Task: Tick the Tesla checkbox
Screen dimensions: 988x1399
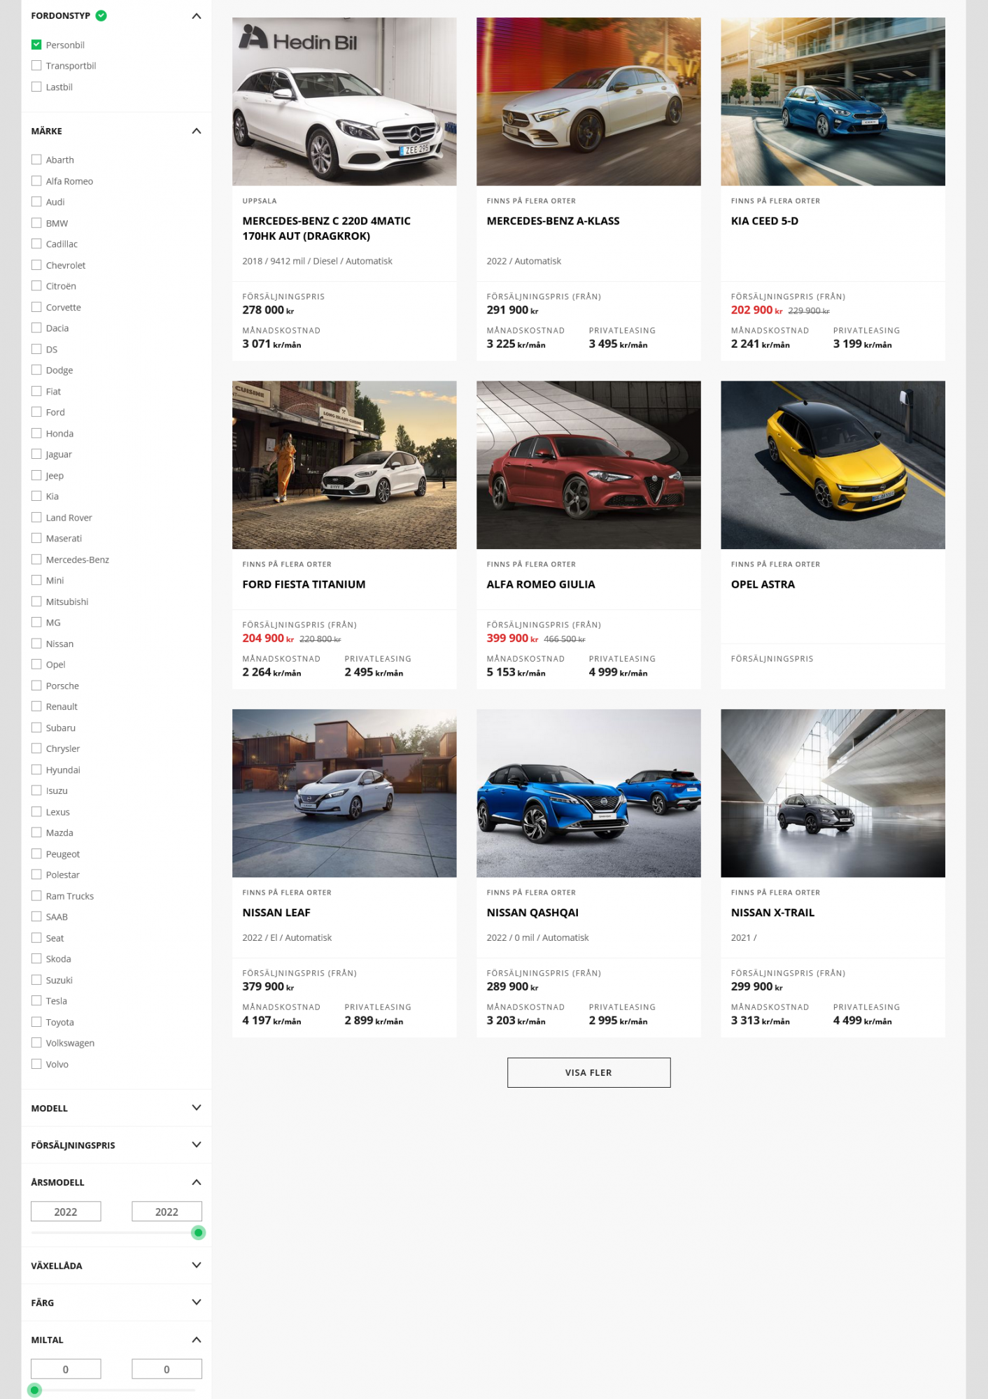Action: pyautogui.click(x=36, y=1001)
